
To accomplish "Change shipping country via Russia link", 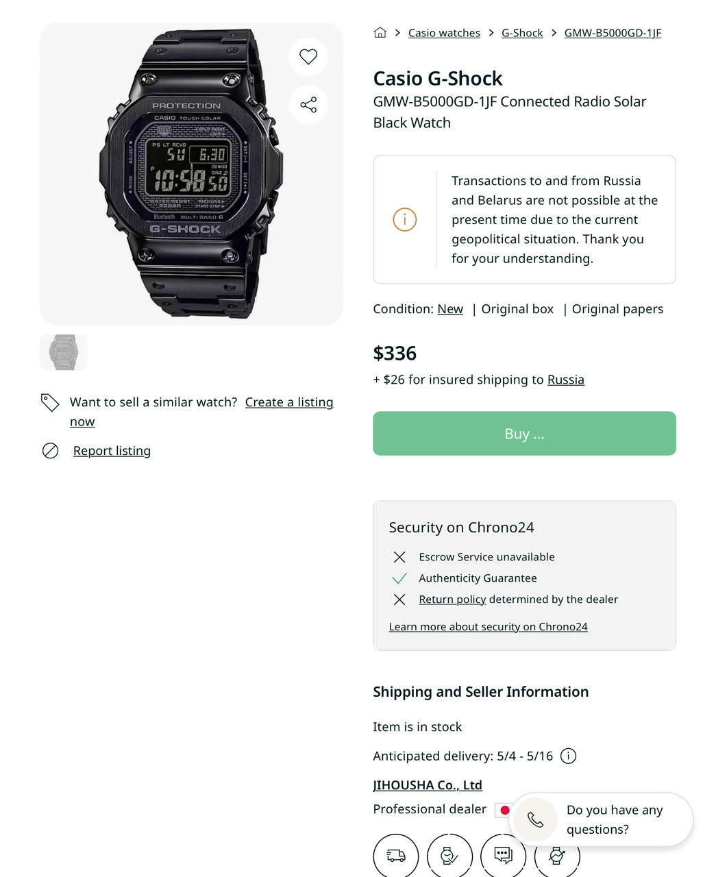I will pyautogui.click(x=565, y=380).
